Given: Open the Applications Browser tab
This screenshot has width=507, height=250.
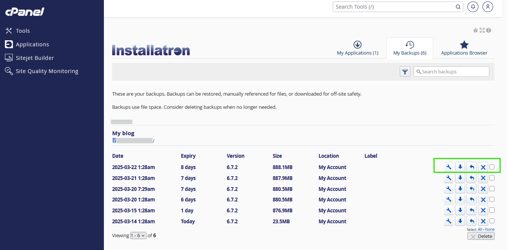Looking at the screenshot, I should coord(464,48).
